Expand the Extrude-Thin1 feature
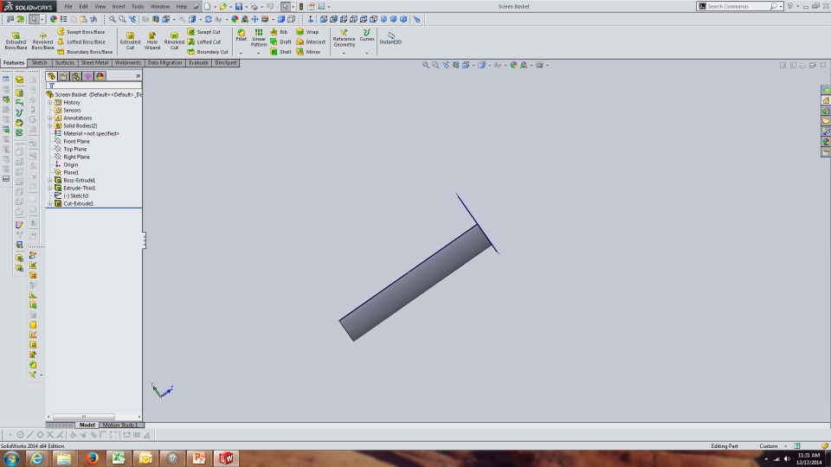The image size is (831, 467). point(50,188)
